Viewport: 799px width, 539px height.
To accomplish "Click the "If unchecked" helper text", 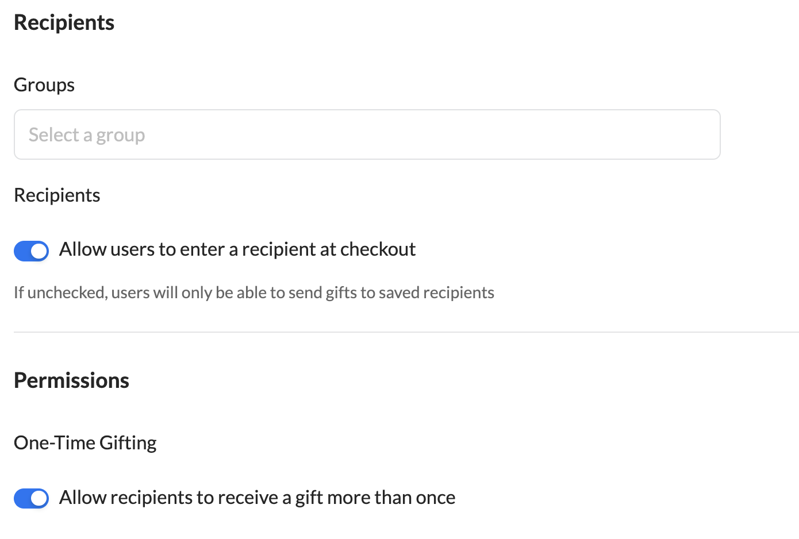I will [x=253, y=293].
